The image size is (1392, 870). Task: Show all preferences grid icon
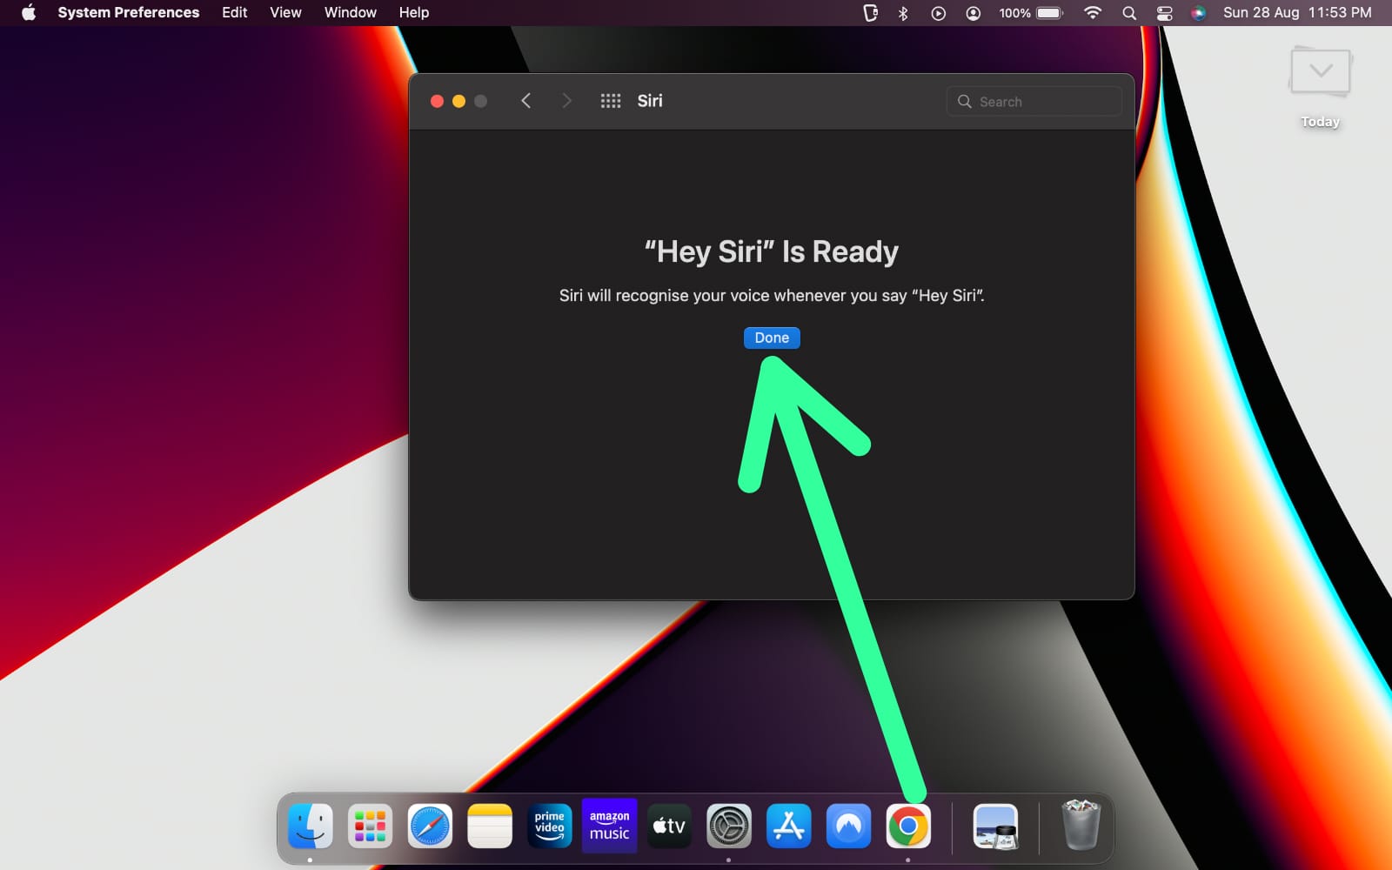click(611, 101)
